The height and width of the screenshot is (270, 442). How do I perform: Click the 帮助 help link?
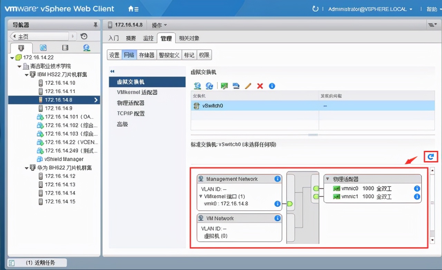[432, 9]
